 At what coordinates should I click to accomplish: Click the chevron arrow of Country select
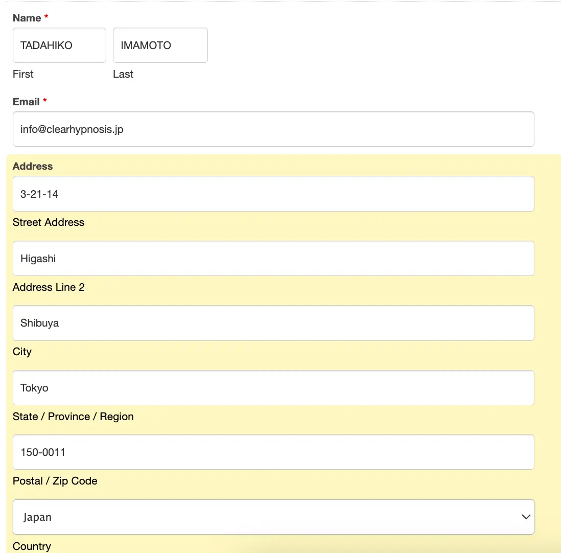pyautogui.click(x=526, y=517)
